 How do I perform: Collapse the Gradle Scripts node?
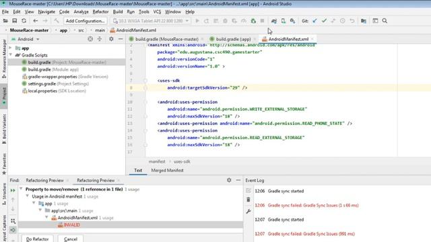(x=11, y=55)
